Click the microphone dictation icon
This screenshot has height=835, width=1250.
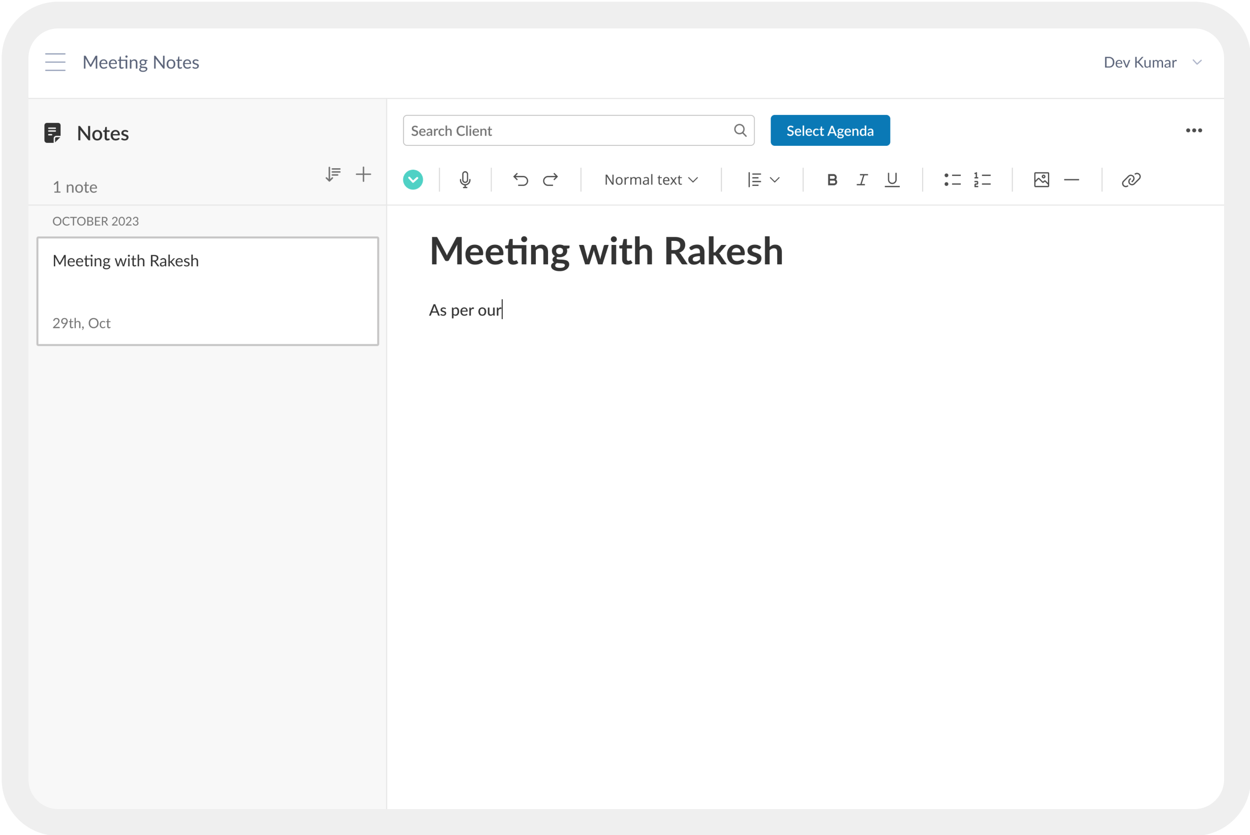coord(465,180)
